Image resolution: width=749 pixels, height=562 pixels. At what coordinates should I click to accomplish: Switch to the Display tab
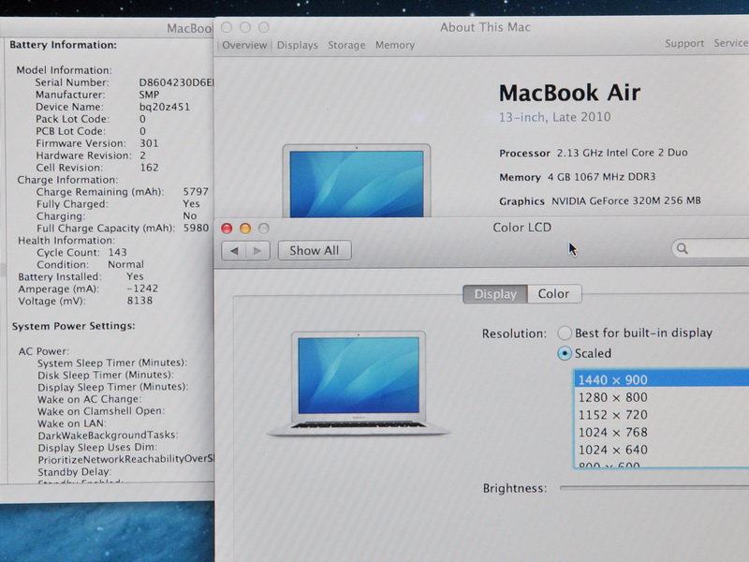[495, 294]
